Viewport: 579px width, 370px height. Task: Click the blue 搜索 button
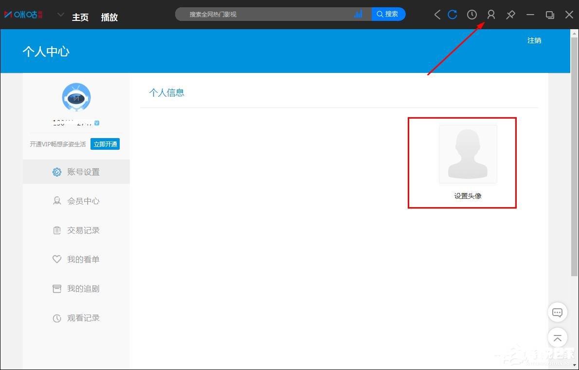click(388, 14)
